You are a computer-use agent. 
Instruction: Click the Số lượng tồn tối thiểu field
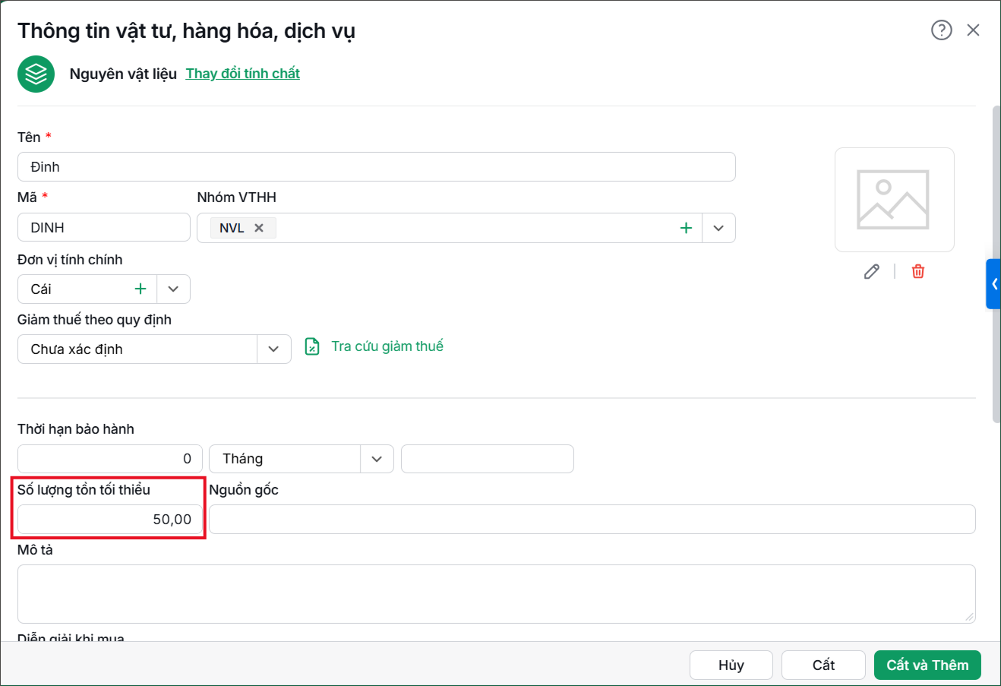[x=110, y=520]
